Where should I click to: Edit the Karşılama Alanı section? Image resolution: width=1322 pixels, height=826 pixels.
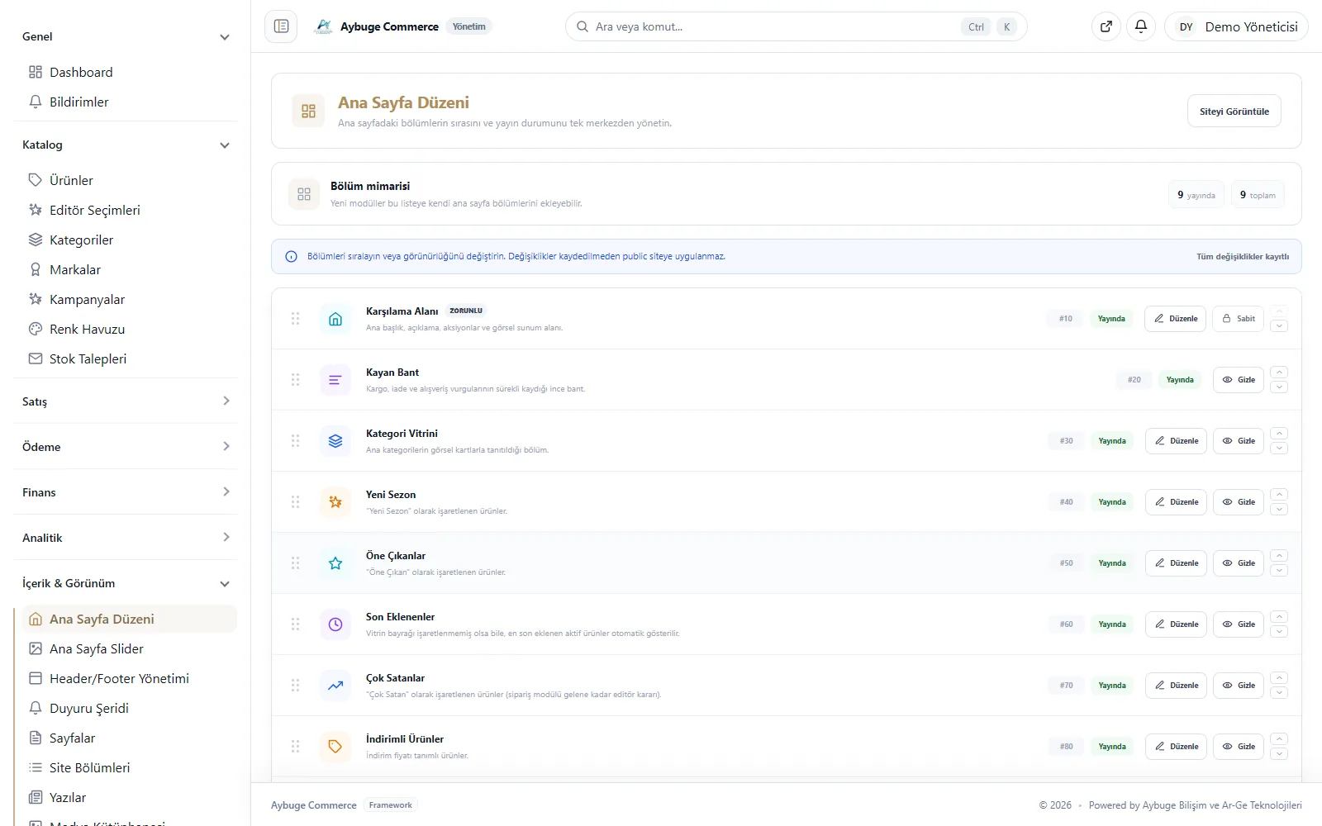click(x=1176, y=319)
